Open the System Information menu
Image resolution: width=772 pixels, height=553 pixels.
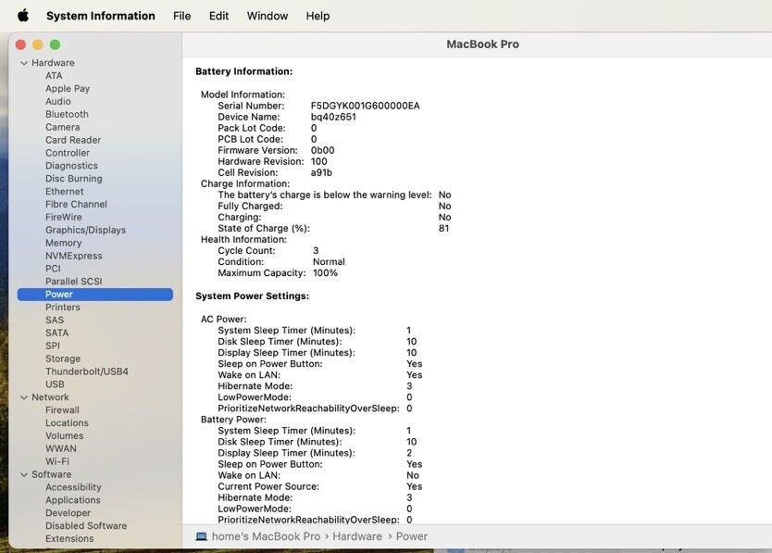(101, 16)
